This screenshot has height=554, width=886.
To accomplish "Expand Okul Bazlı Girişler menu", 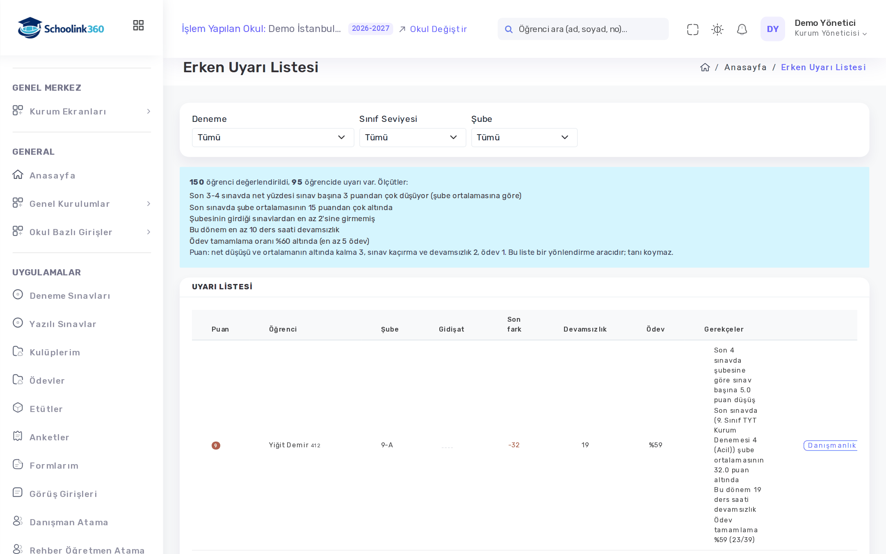I will point(82,232).
